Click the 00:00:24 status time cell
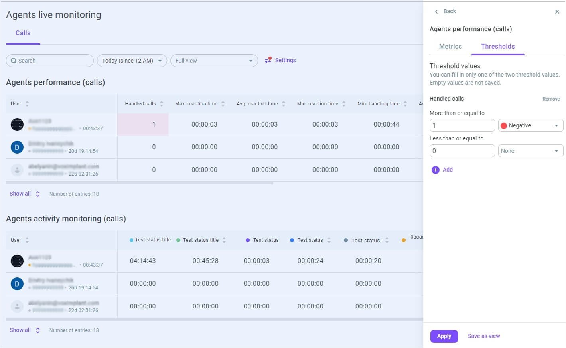 coord(310,261)
